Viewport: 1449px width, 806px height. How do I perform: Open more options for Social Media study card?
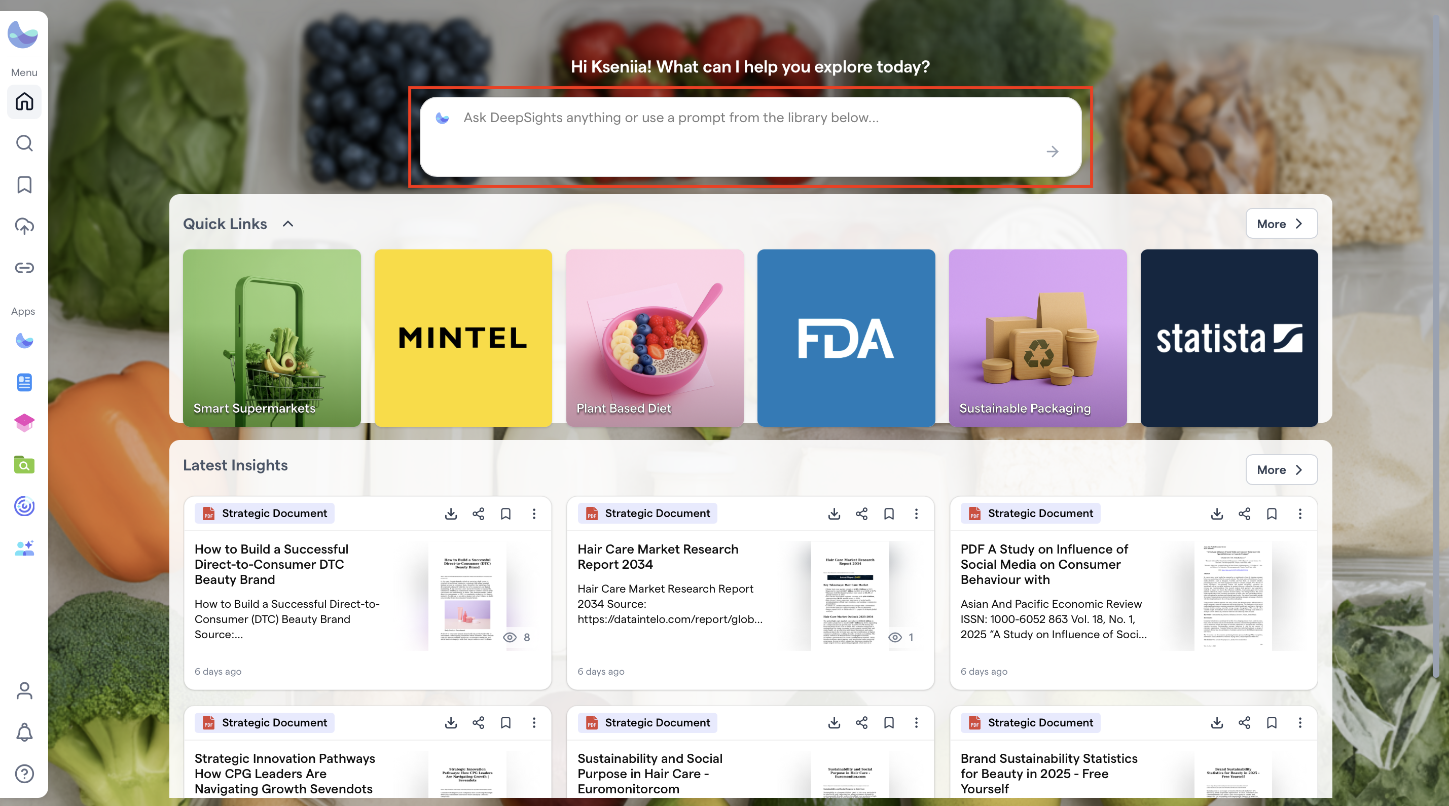tap(1300, 514)
